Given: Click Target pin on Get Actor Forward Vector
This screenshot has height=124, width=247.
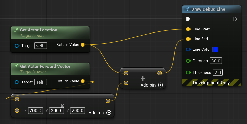Looking at the screenshot, I should point(17,82).
